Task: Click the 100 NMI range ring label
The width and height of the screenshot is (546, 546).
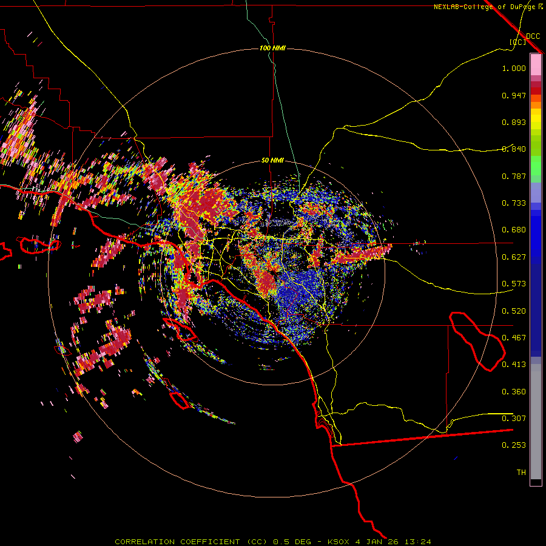Action: [272, 48]
